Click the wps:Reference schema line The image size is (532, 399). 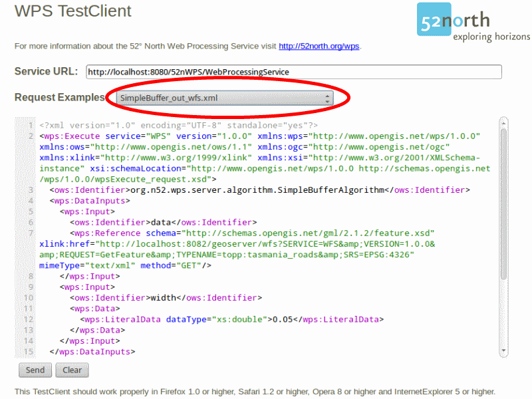(252, 233)
